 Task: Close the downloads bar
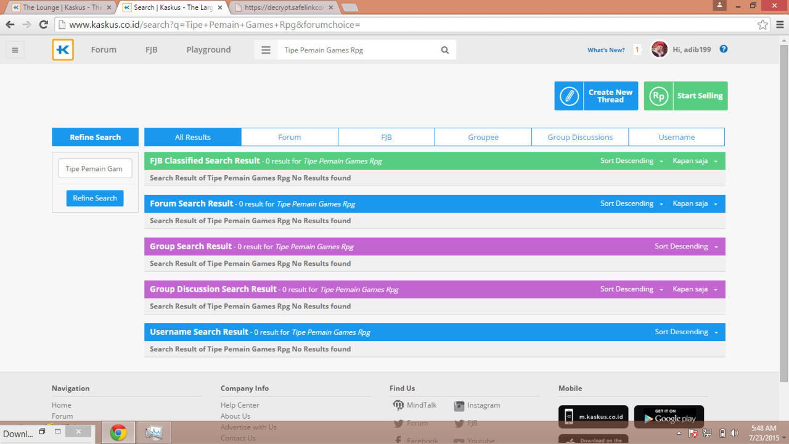coord(78,432)
